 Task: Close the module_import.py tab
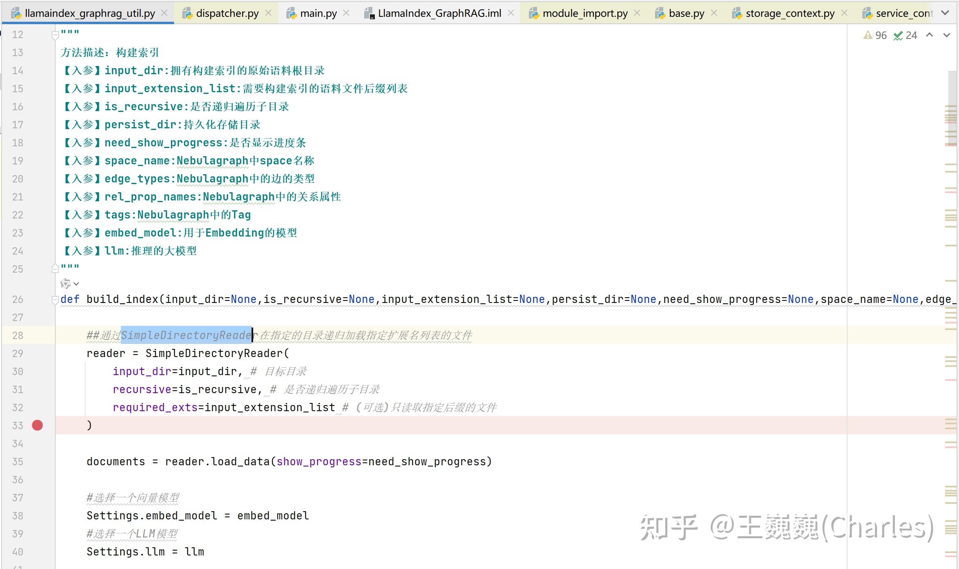(637, 13)
